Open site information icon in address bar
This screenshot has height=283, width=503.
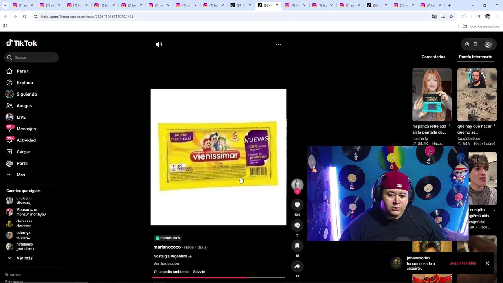pos(35,17)
